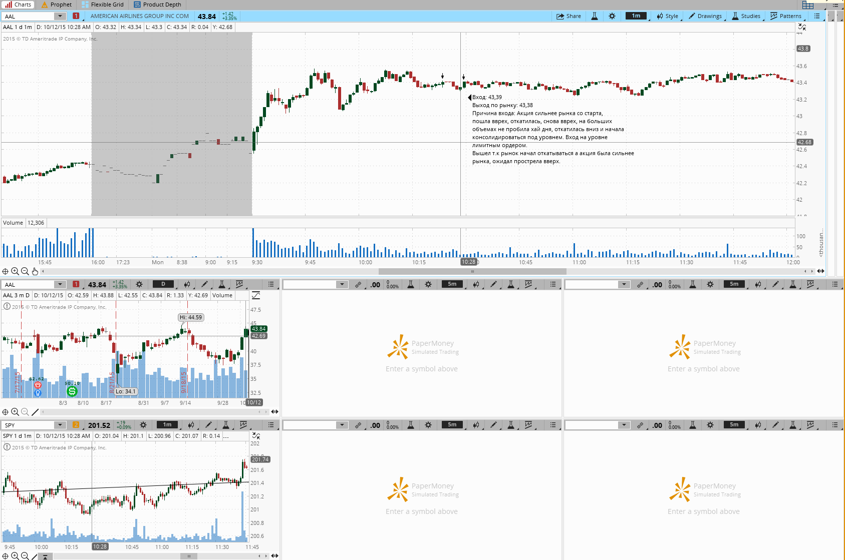The width and height of the screenshot is (845, 560).
Task: Select the Charts tab
Action: pos(18,5)
